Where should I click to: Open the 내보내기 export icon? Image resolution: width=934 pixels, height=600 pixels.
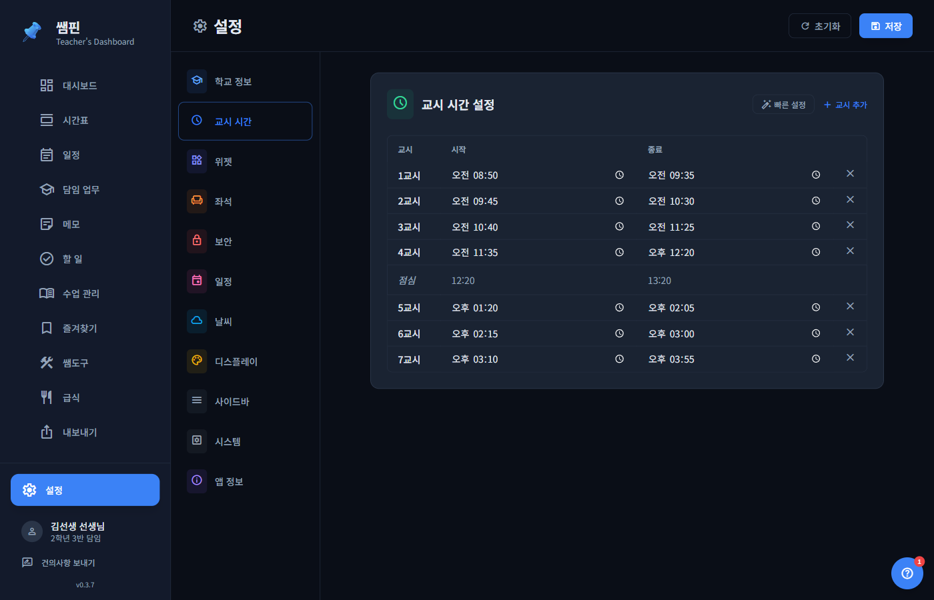point(45,431)
